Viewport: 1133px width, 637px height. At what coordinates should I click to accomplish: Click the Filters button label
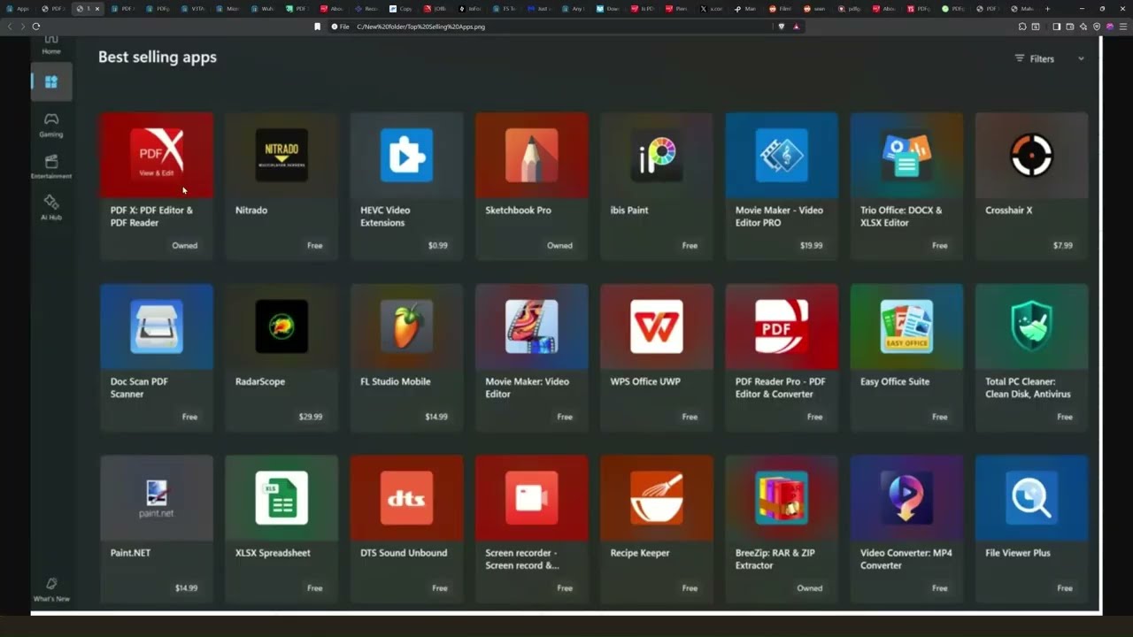point(1042,58)
